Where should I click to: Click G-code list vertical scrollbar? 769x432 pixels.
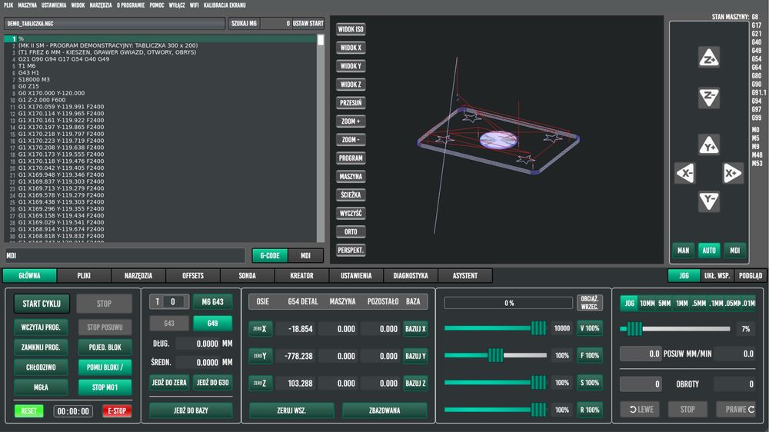[321, 138]
